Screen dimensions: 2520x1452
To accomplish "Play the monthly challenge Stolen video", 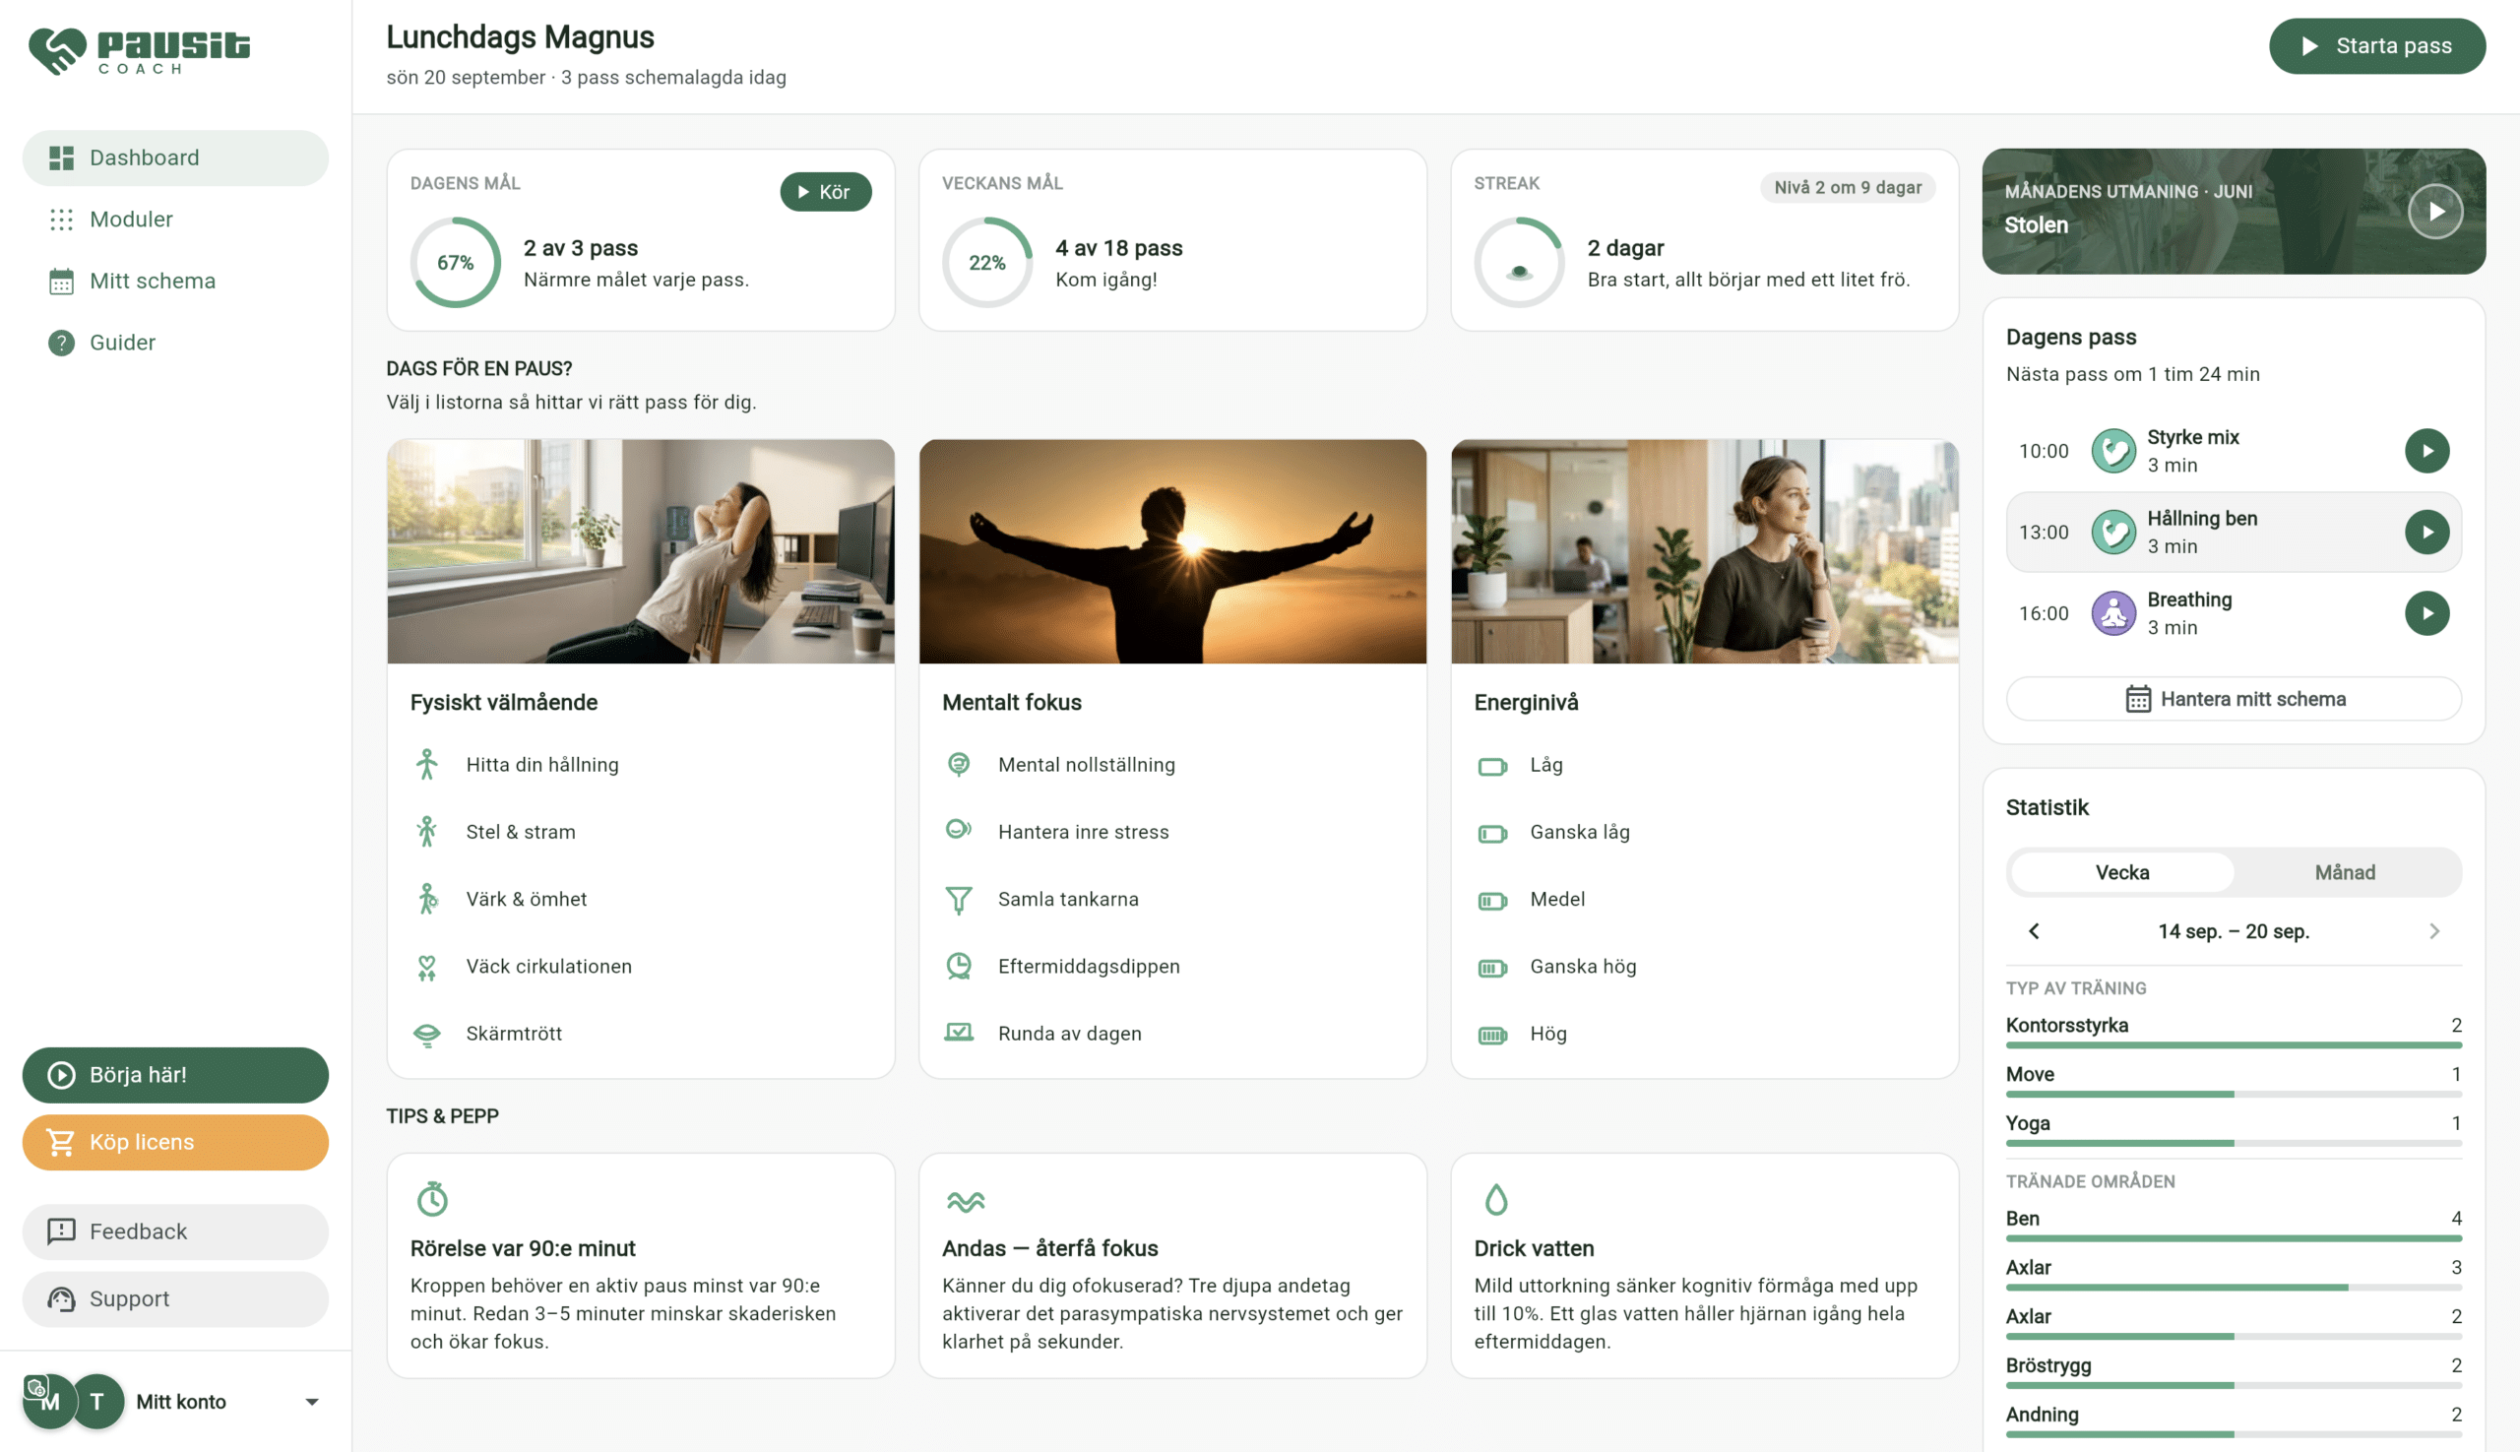I will click(x=2434, y=212).
